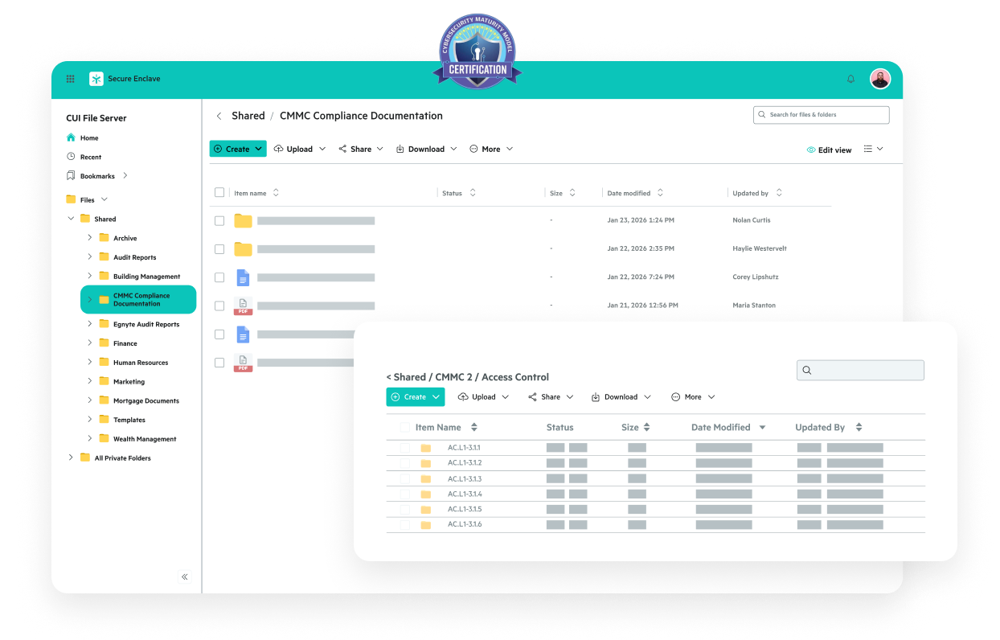Open the main Download dropdown

(x=427, y=149)
